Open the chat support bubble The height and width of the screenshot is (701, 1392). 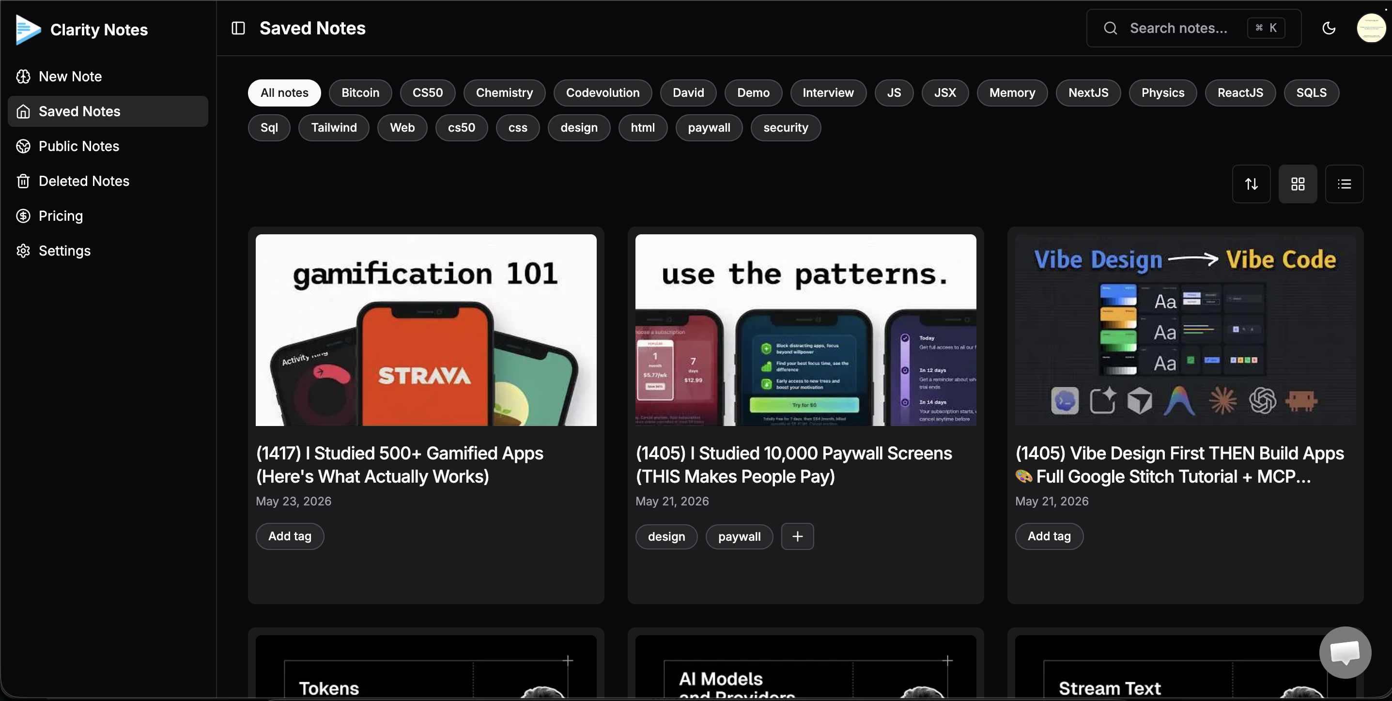tap(1345, 653)
